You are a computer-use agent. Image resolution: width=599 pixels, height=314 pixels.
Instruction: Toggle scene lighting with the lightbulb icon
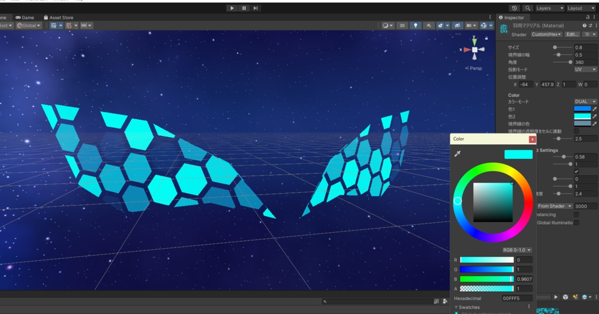[x=416, y=26]
